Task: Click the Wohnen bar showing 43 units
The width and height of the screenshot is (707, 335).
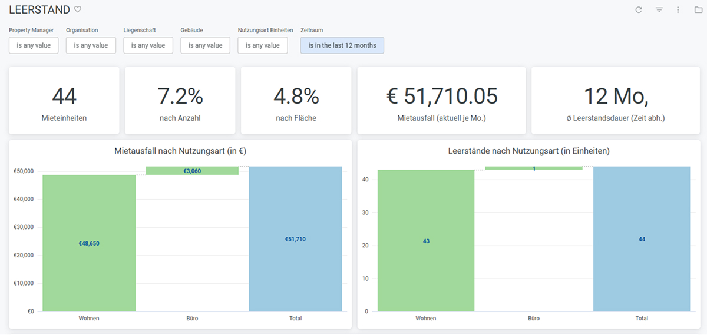Action: click(426, 241)
